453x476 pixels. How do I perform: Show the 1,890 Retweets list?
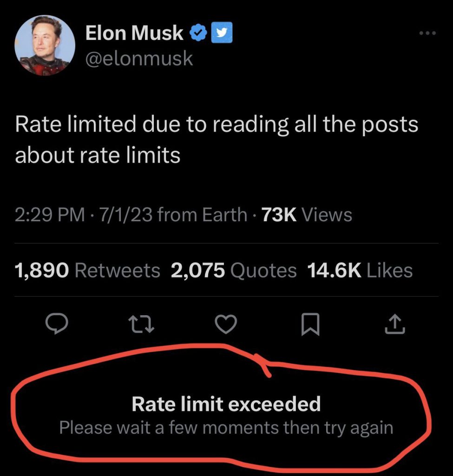click(x=87, y=270)
